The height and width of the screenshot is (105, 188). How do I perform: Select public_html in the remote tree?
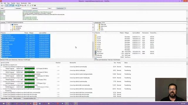pos(104,26)
